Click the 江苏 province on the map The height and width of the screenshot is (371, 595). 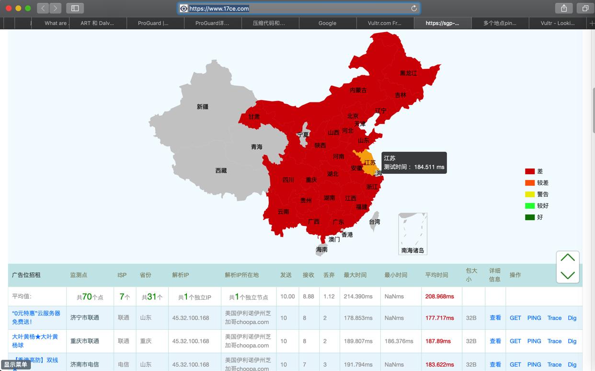pyautogui.click(x=368, y=162)
